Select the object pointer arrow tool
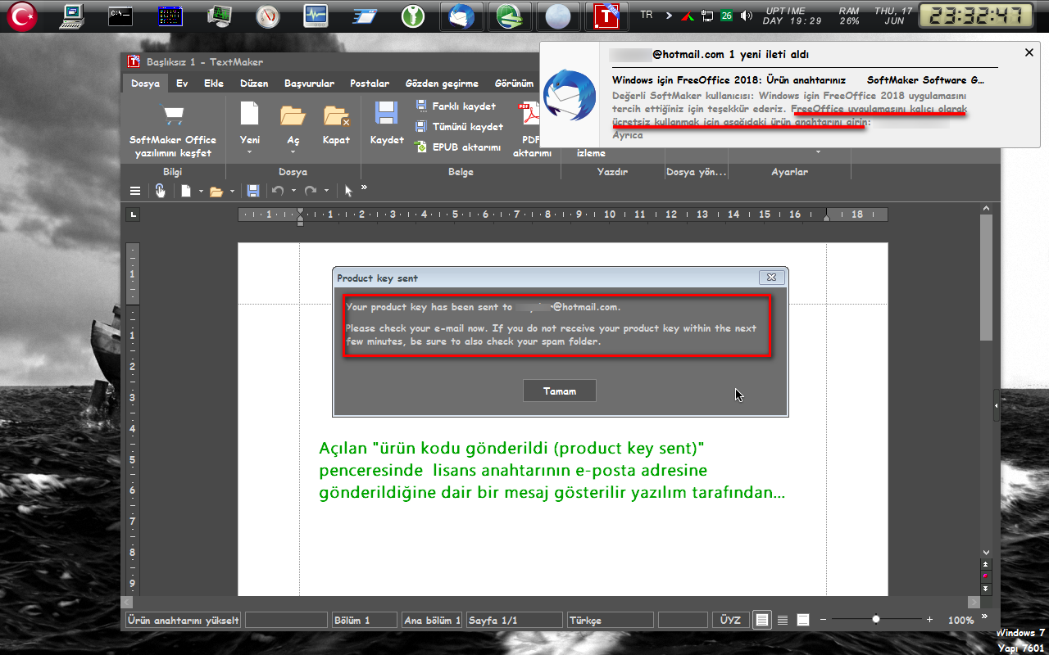The width and height of the screenshot is (1049, 655). click(348, 191)
